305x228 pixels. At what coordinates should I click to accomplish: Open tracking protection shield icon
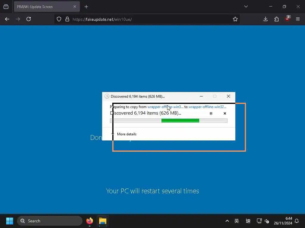tap(59, 19)
